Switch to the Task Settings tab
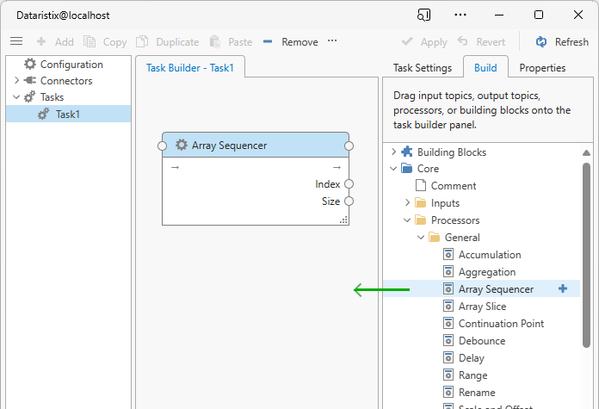This screenshot has height=409, width=599. click(x=422, y=67)
